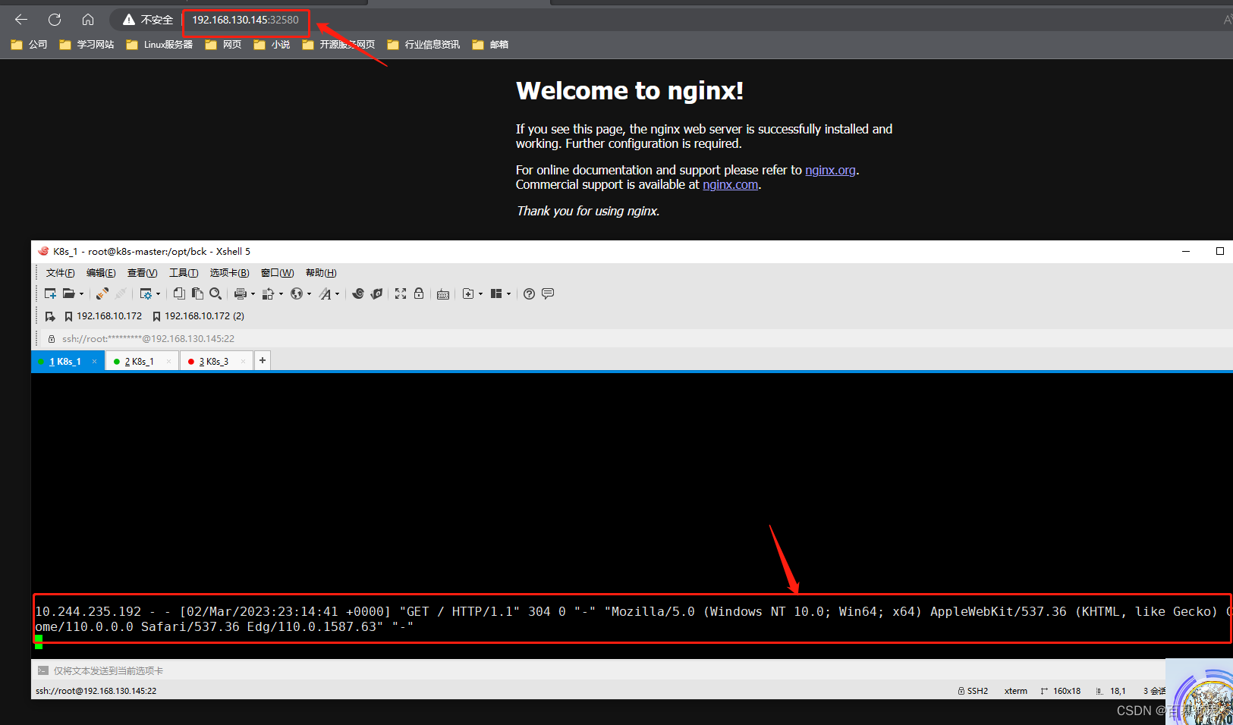Open the Linux服务器 bookmarks folder

coord(159,45)
